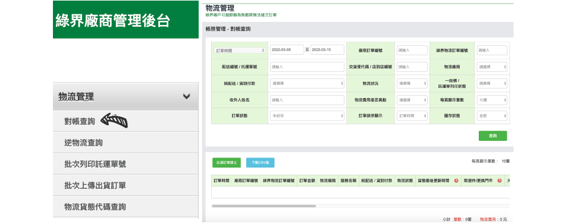Open the 訂單排序顯示 dropdown
The width and height of the screenshot is (571, 224).
[x=412, y=116]
